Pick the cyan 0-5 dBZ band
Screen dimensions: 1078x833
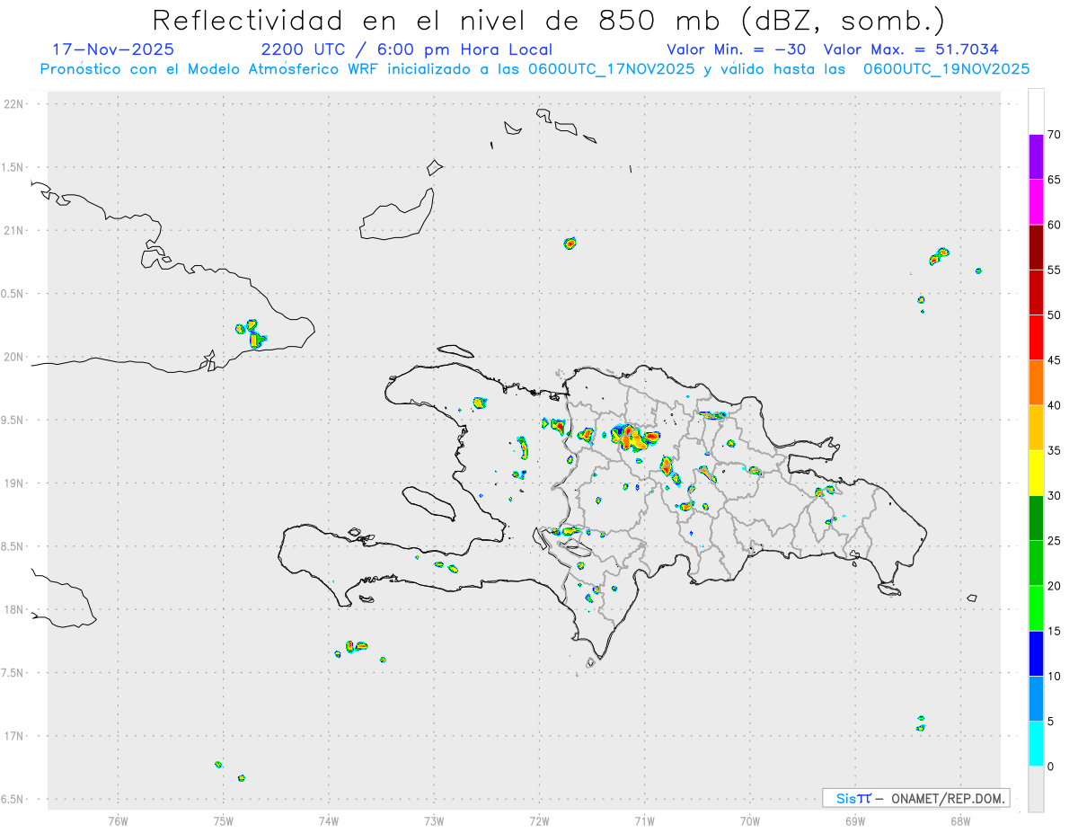coord(1036,744)
